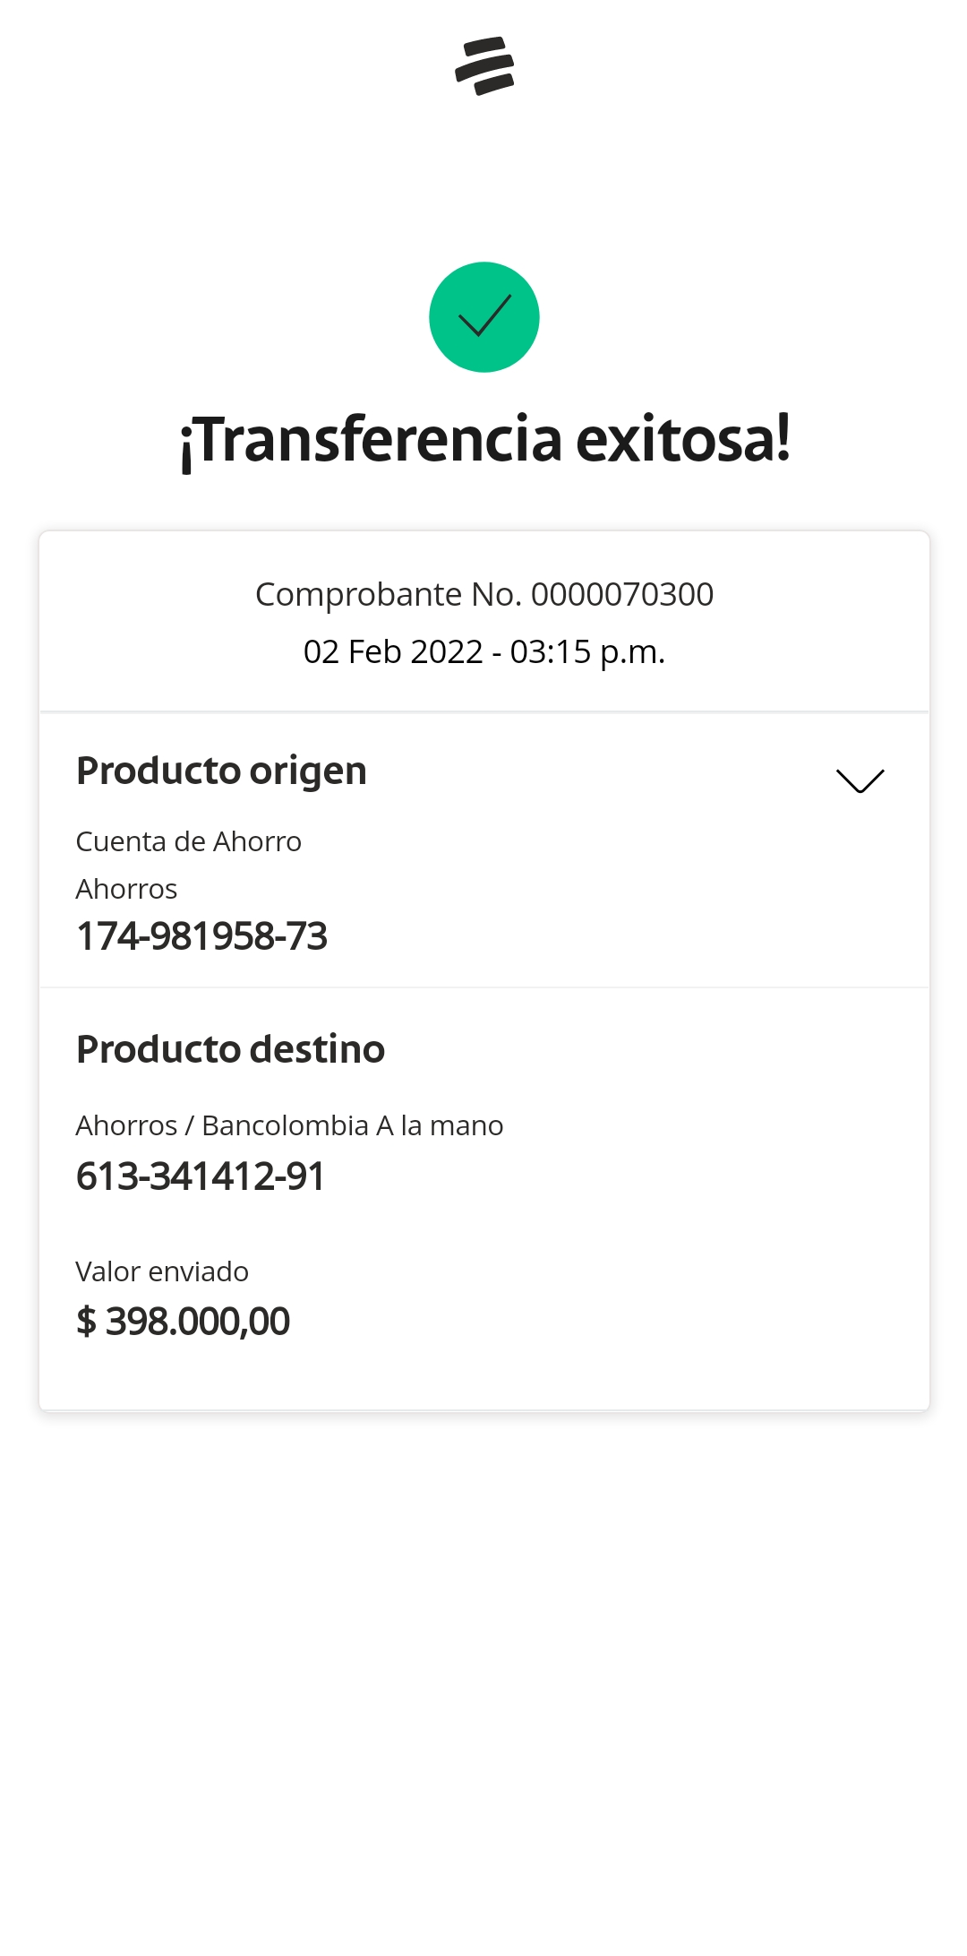The image size is (967, 1956).
Task: Select destination account number 613-341412-91
Action: (x=201, y=1176)
